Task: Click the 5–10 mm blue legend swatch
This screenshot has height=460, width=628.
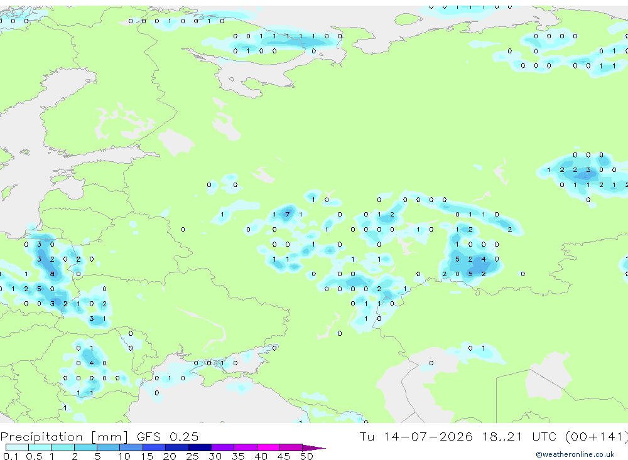Action: pyautogui.click(x=108, y=447)
